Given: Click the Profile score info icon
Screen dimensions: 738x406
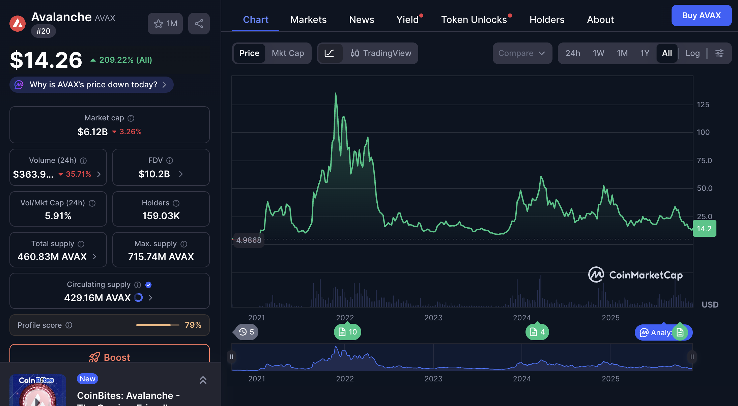Looking at the screenshot, I should coord(69,325).
